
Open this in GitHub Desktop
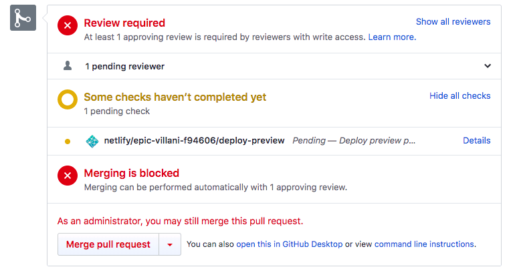coord(289,244)
